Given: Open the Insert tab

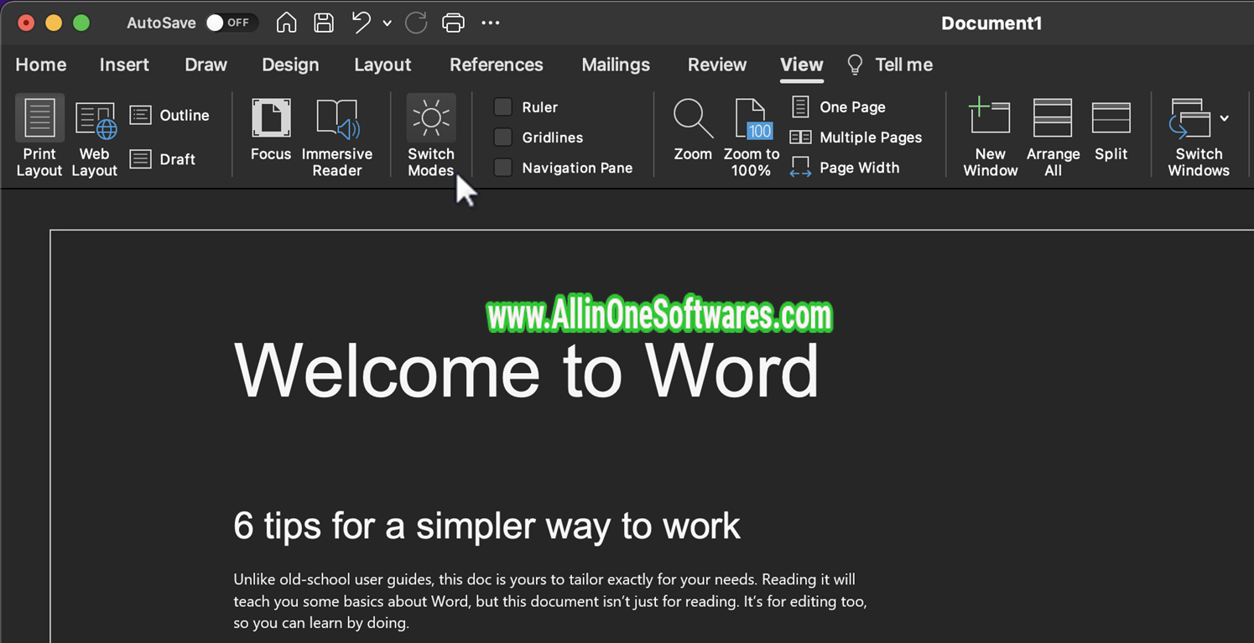Looking at the screenshot, I should tap(124, 65).
